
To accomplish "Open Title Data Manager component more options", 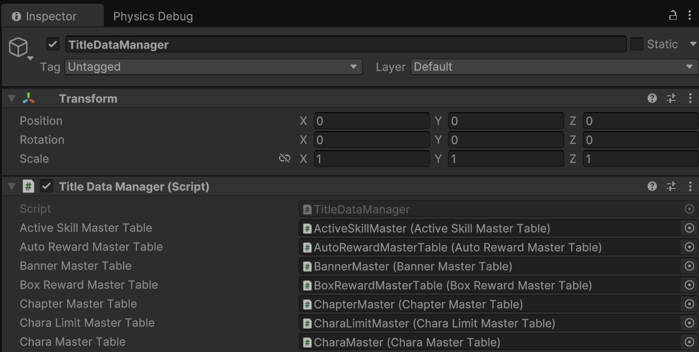I will point(690,187).
